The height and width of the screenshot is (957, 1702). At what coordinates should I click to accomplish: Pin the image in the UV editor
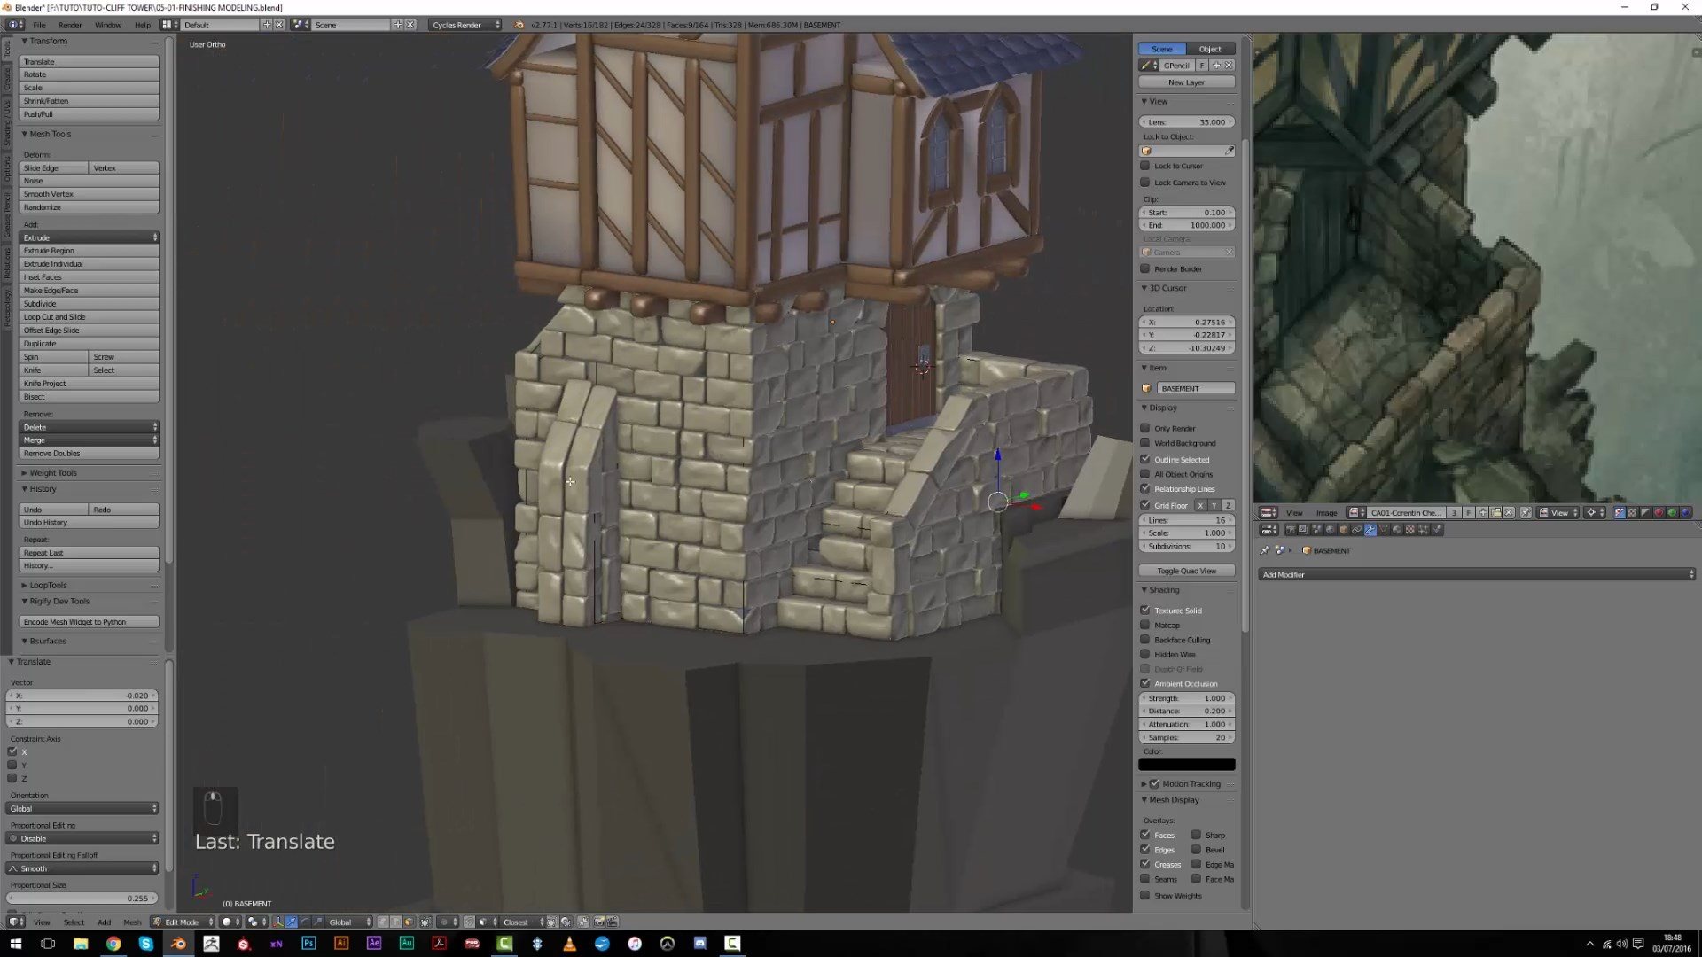click(1526, 513)
